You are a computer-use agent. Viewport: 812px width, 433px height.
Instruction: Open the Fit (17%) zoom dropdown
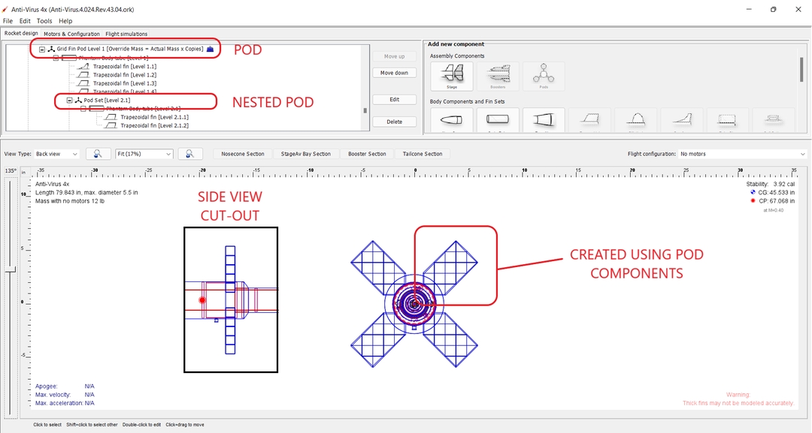(144, 154)
